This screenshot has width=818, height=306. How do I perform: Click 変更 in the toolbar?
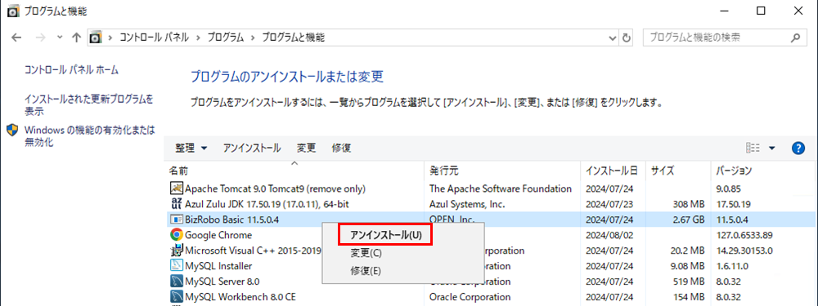tap(306, 149)
